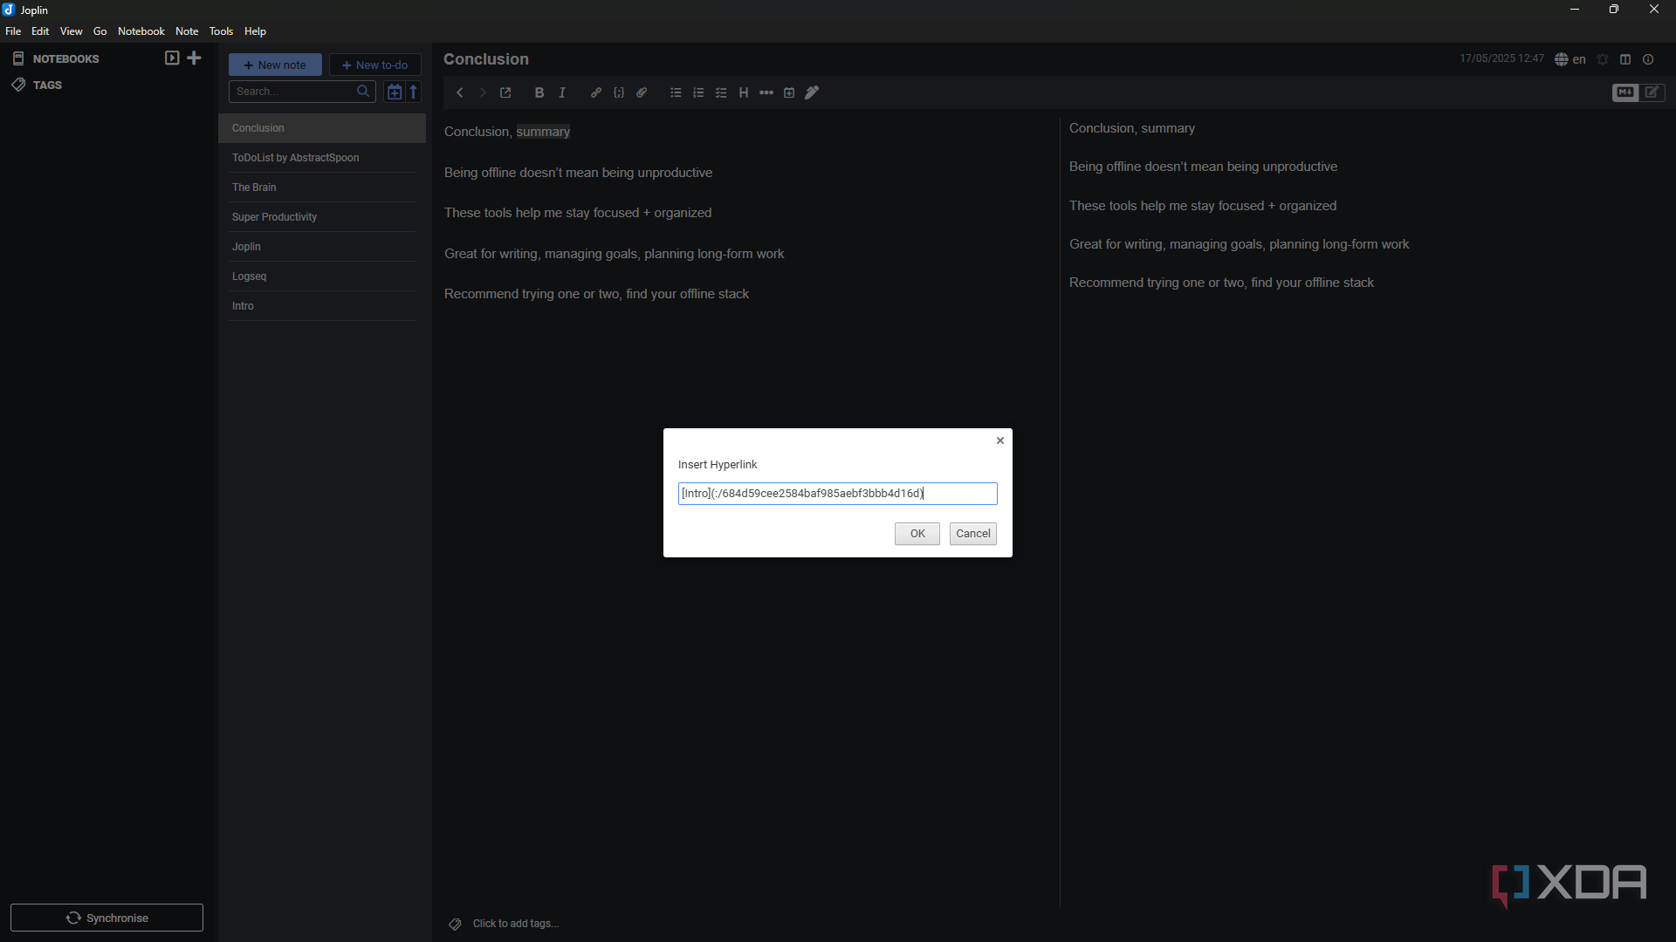The width and height of the screenshot is (1676, 942).
Task: Open note in external editor icon
Action: [x=505, y=92]
